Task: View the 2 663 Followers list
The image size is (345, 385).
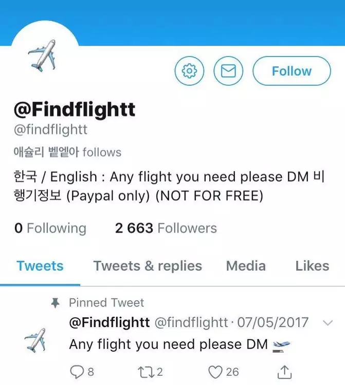Action: click(166, 228)
